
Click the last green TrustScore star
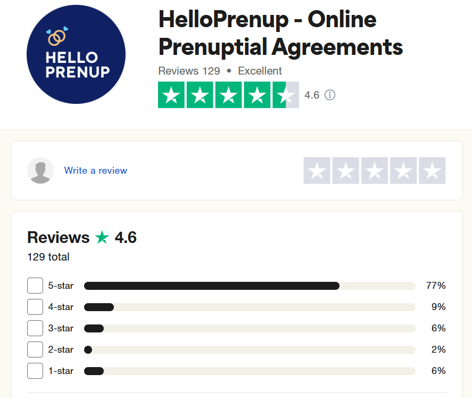pyautogui.click(x=285, y=95)
